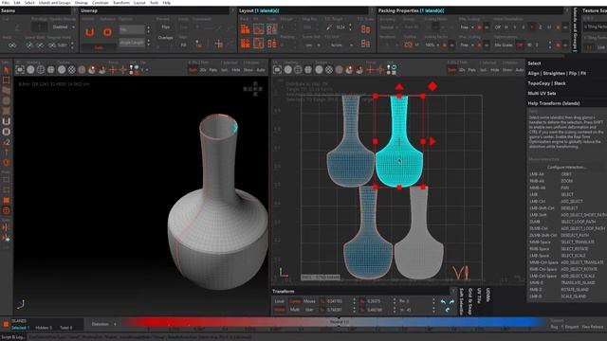Click the wireframe shading icon in UV viewport toolbar
Image resolution: width=607 pixels, height=341 pixels.
coord(298,69)
